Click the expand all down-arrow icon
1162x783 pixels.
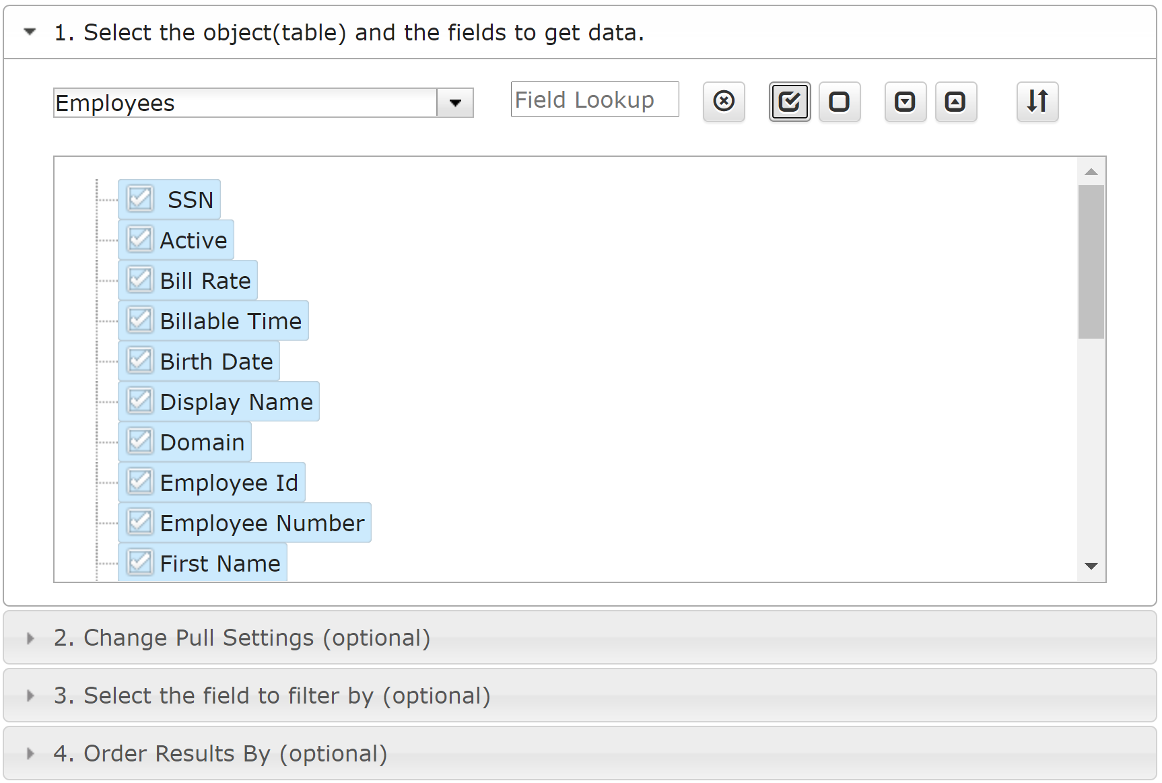pyautogui.click(x=905, y=102)
